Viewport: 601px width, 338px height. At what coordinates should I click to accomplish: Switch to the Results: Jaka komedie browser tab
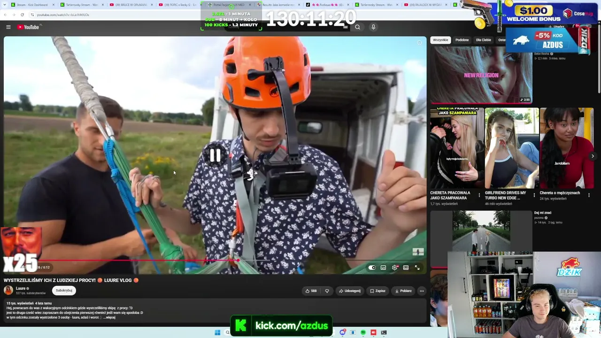click(280, 5)
